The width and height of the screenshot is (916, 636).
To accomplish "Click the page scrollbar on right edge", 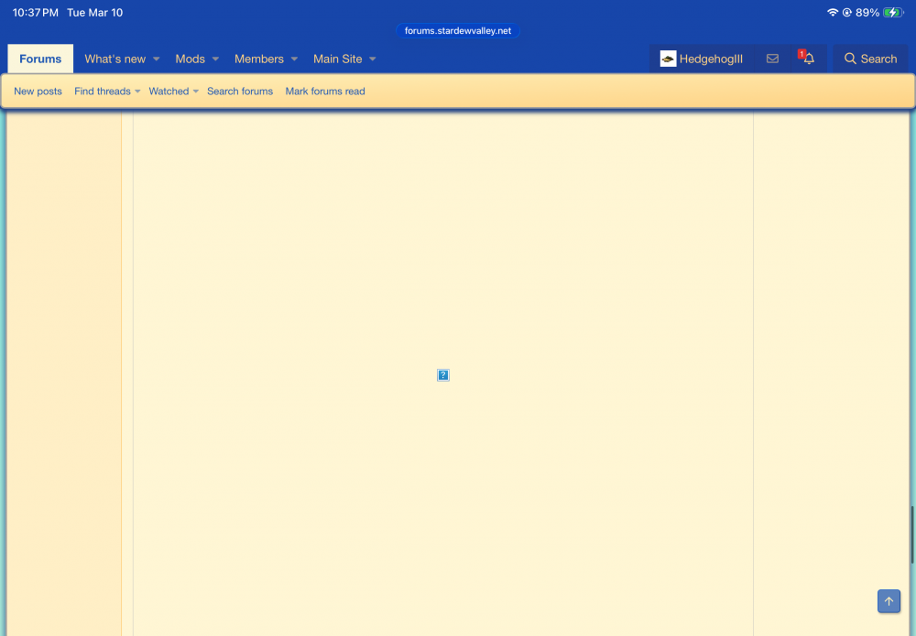I will click(x=911, y=534).
